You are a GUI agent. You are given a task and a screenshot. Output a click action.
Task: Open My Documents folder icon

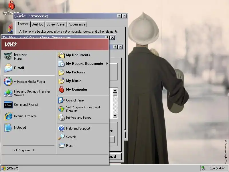tap(62, 55)
